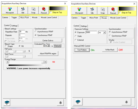Click the Center Galvos button
Viewport: 138px width, 109px height.
pyautogui.click(x=48, y=40)
